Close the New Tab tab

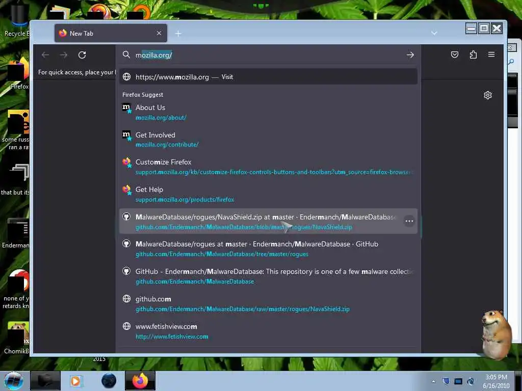tap(159, 33)
